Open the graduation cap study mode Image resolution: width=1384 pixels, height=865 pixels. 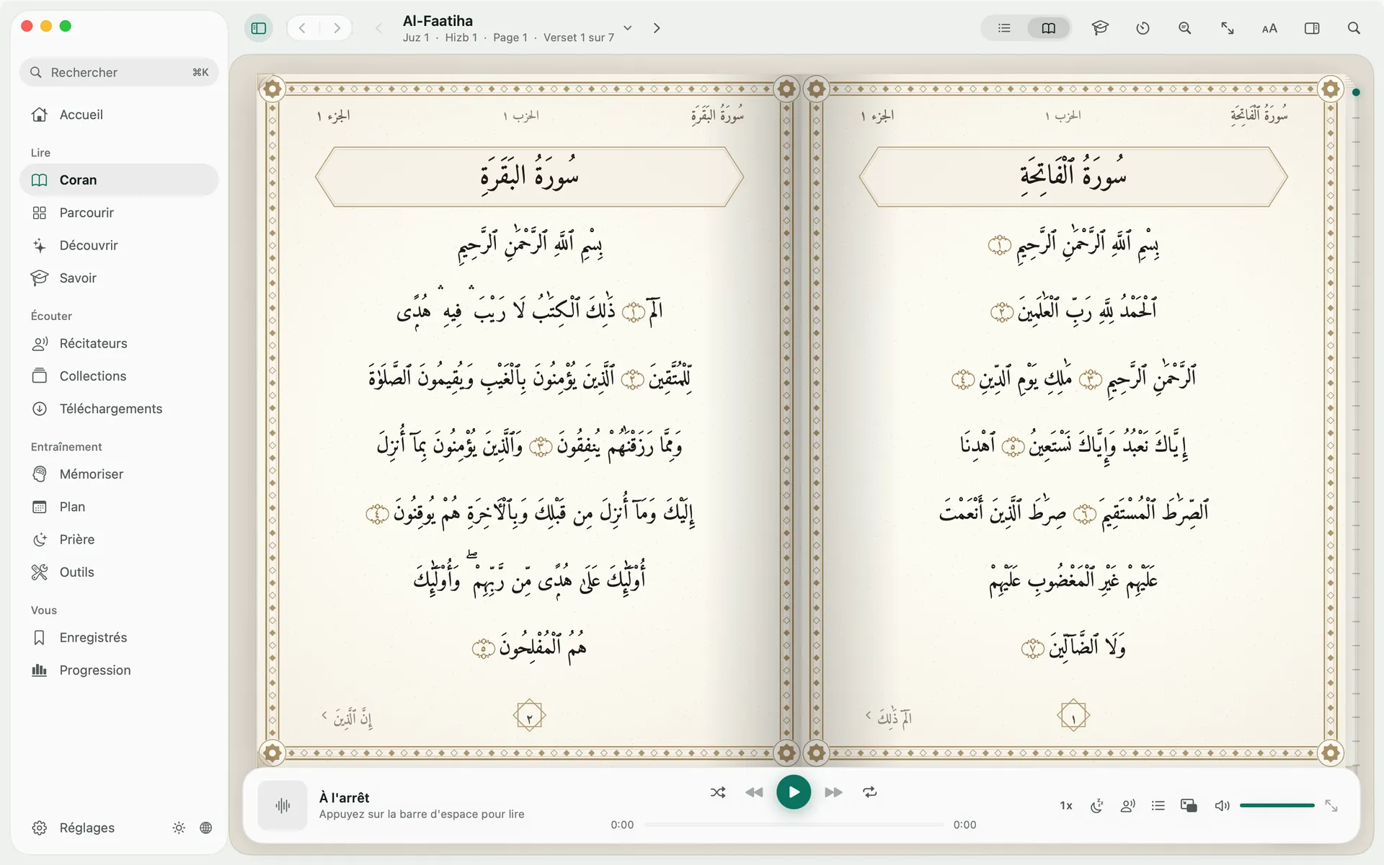1100,28
